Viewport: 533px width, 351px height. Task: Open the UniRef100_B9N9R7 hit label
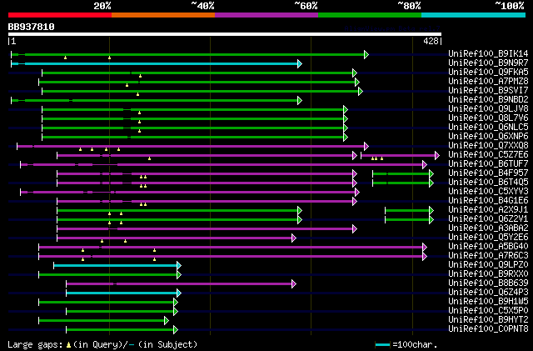click(x=488, y=63)
